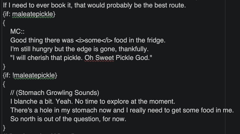
Task: Click the word "fridge"
Action: (x=156, y=40)
